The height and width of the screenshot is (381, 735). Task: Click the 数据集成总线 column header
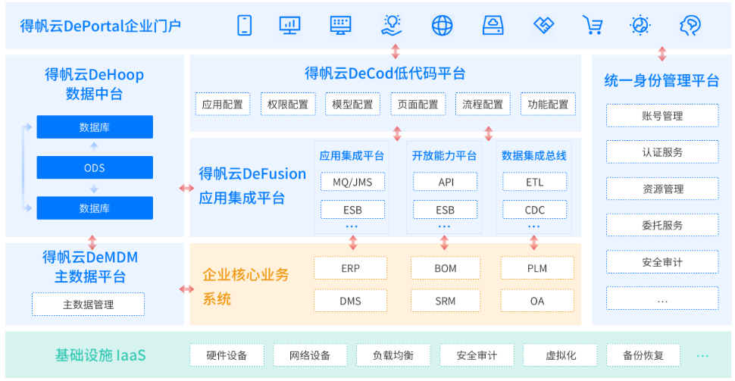[x=534, y=155]
